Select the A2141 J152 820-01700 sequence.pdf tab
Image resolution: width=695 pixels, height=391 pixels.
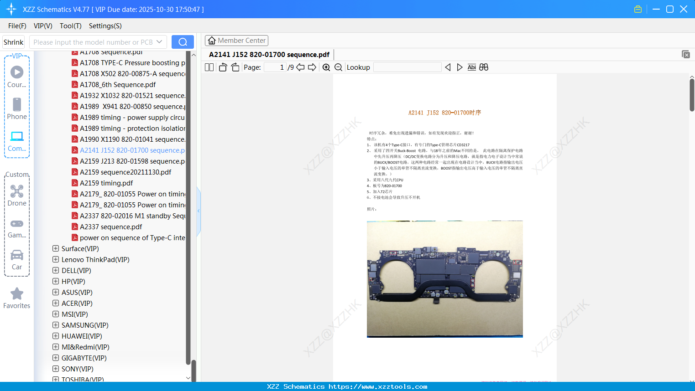[x=269, y=55]
